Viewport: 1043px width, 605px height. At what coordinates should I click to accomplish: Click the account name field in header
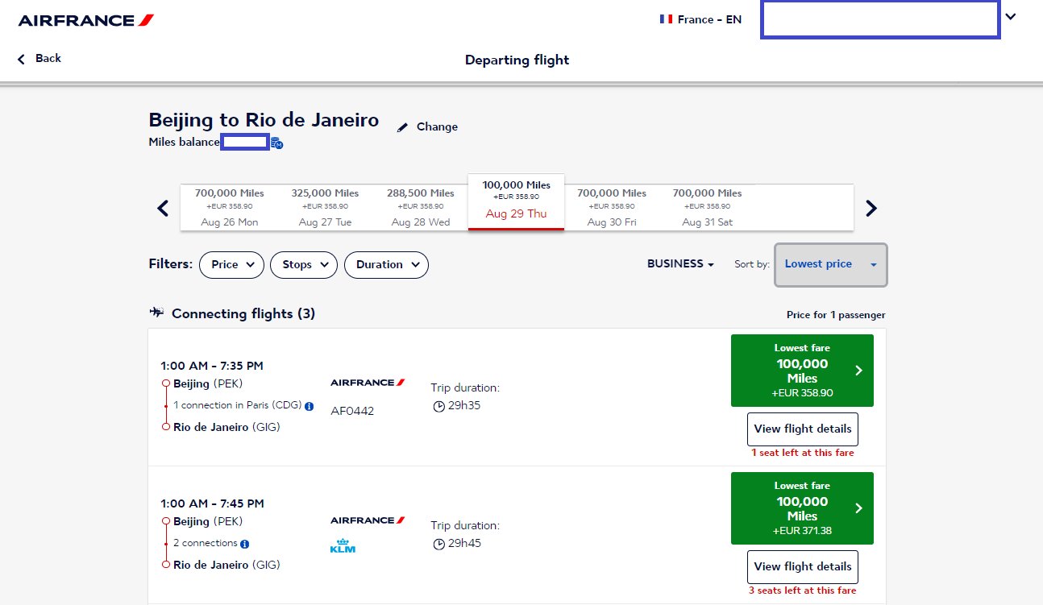(880, 19)
